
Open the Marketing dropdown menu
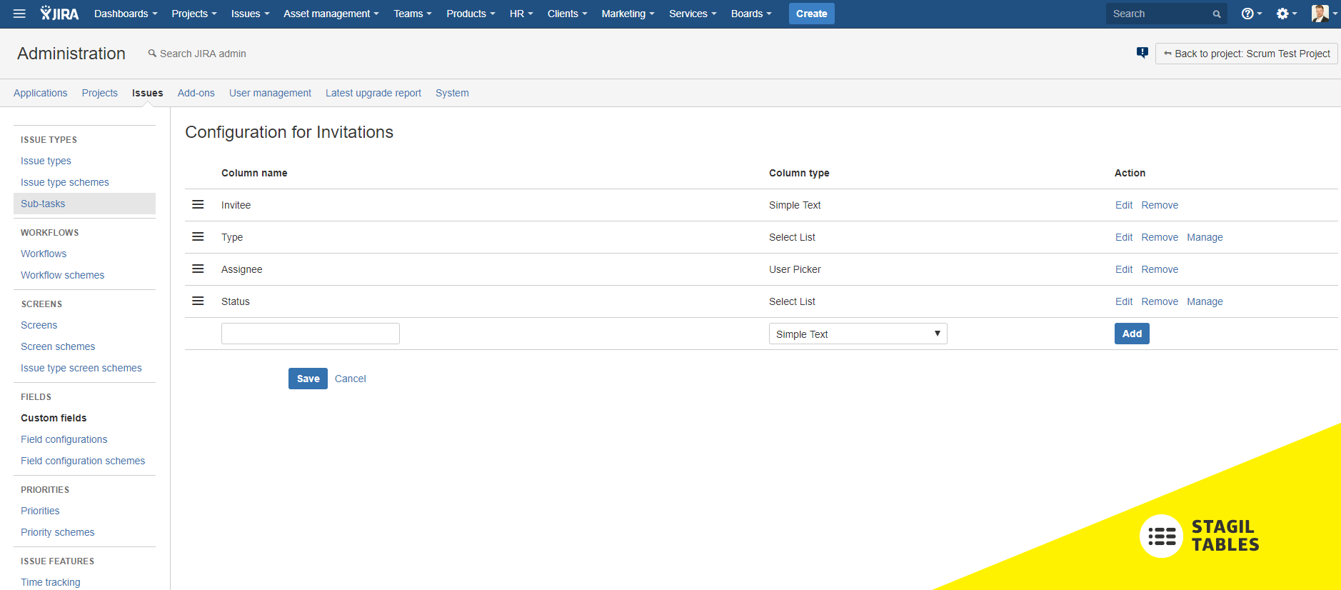click(x=628, y=14)
